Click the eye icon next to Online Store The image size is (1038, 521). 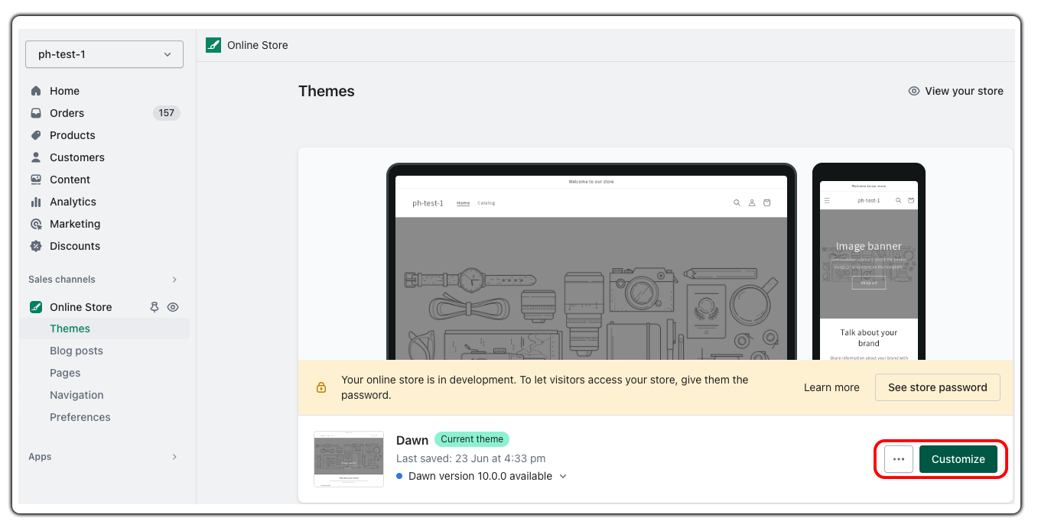coord(173,307)
